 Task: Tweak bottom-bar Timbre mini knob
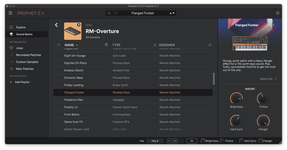222,141
